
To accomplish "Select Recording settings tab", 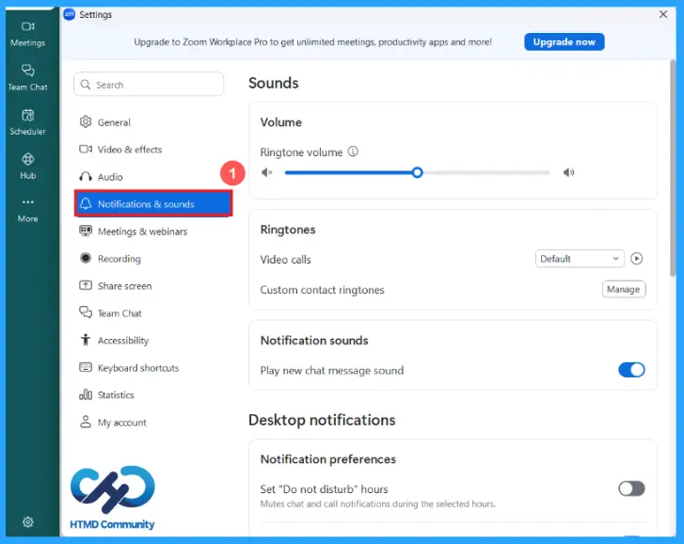I will [x=152, y=258].
